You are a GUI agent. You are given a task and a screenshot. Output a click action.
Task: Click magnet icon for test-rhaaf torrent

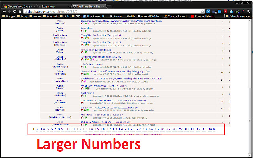coord(83,31)
